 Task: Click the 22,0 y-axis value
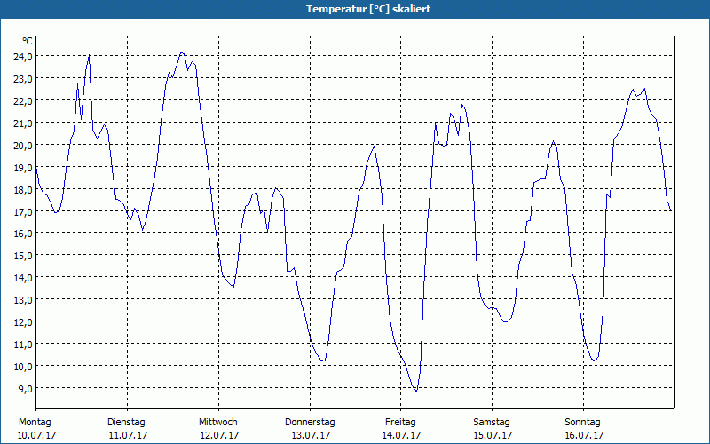pos(23,101)
